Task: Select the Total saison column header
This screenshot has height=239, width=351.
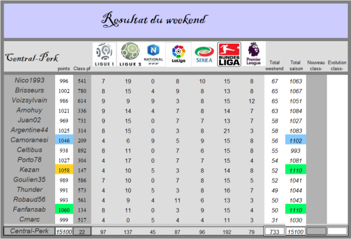Action: tap(296, 65)
